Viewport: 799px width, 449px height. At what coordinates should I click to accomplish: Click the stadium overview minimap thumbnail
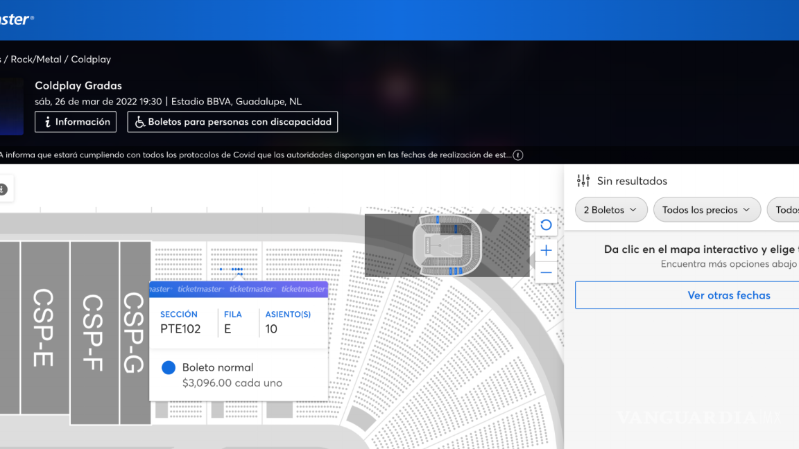coord(447,245)
